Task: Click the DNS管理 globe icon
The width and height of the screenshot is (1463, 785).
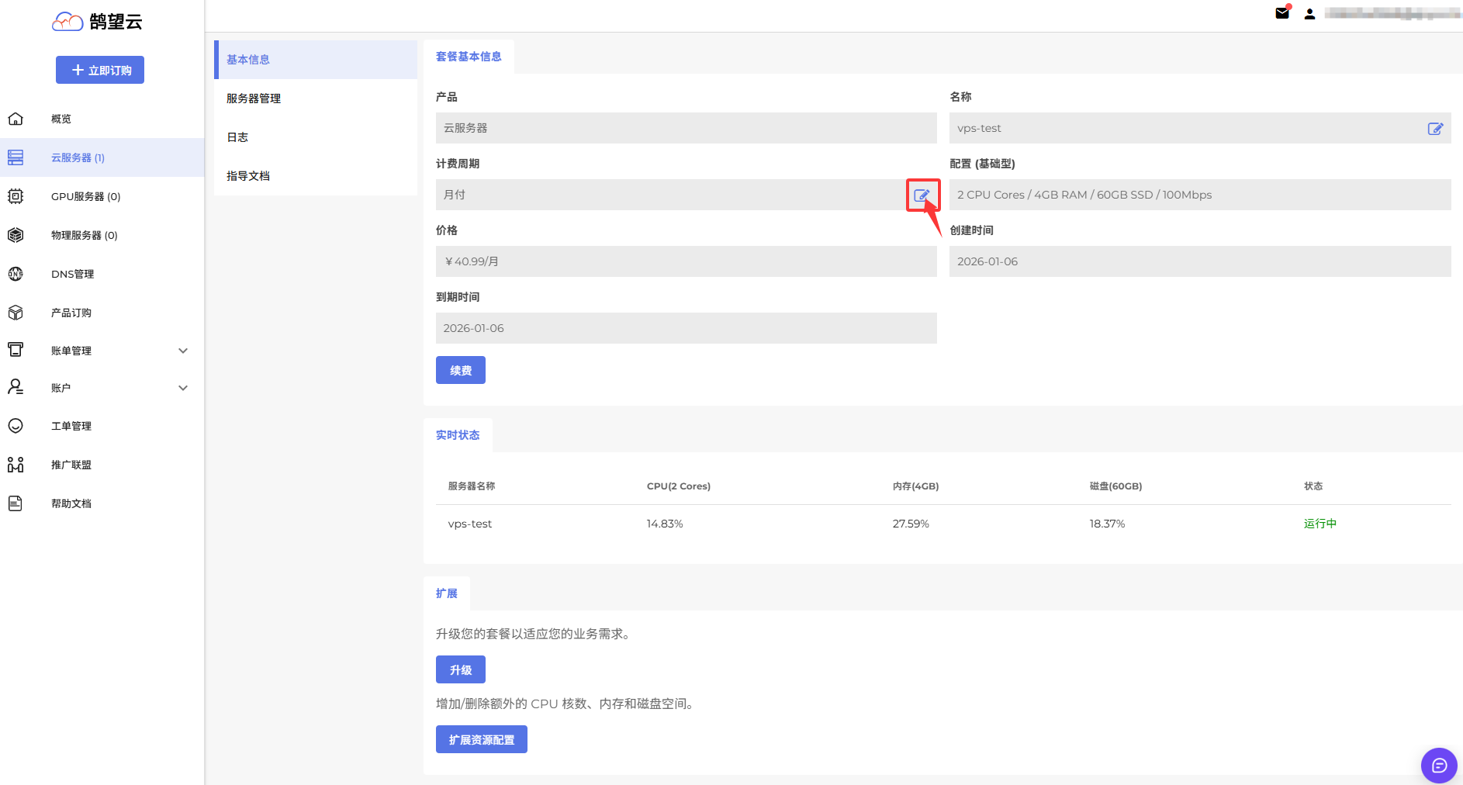Action: pos(16,274)
